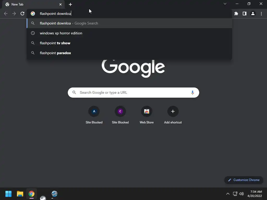Click the Add shortcut plus tile
This screenshot has width=267, height=200.
tap(173, 115)
